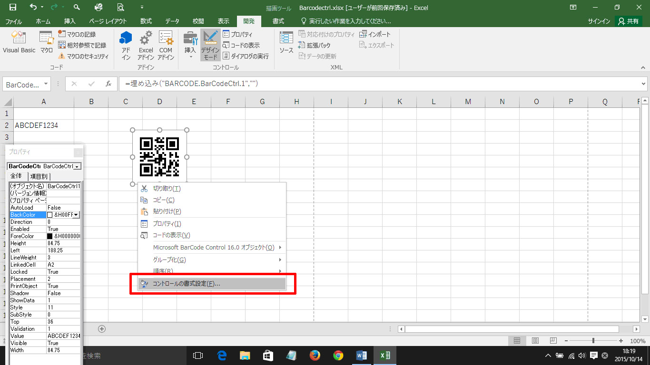This screenshot has height=365, width=650.
Task: Choose 貼り付け(P) from context menu
Action: coord(212,211)
